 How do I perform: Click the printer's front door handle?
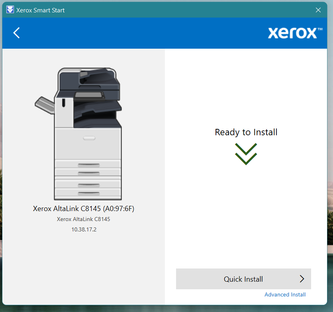[89, 138]
